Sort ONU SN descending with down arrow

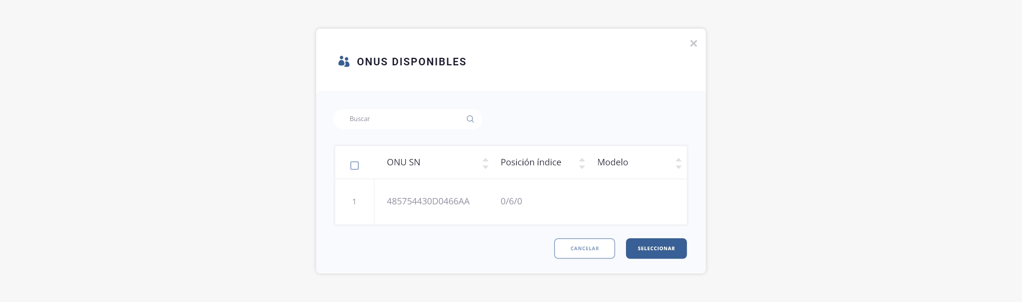485,167
